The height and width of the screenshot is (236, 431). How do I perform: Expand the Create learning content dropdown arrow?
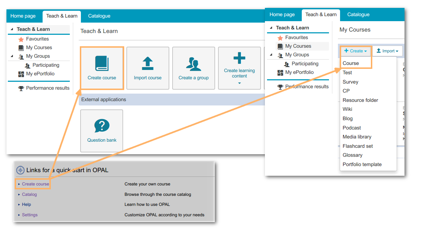click(x=239, y=83)
